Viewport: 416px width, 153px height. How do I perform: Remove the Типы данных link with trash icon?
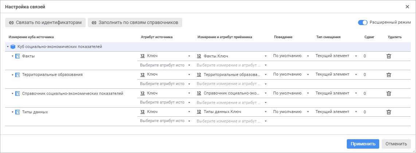(x=389, y=112)
